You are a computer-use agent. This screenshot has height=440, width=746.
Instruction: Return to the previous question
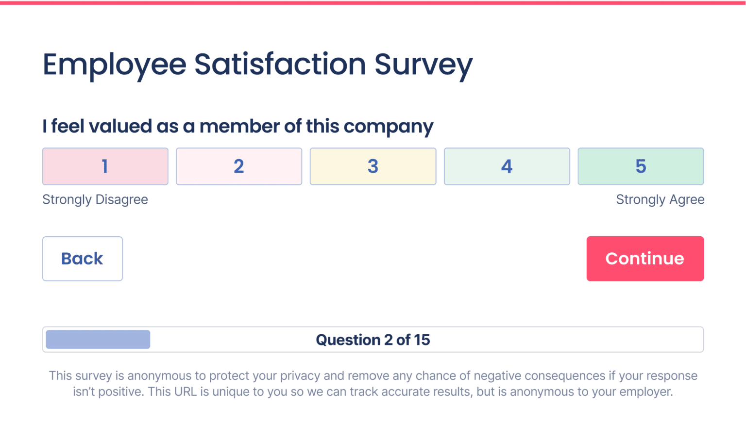click(x=82, y=259)
